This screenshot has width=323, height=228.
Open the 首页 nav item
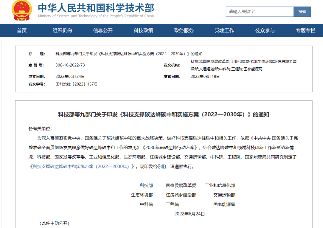[x=22, y=31]
